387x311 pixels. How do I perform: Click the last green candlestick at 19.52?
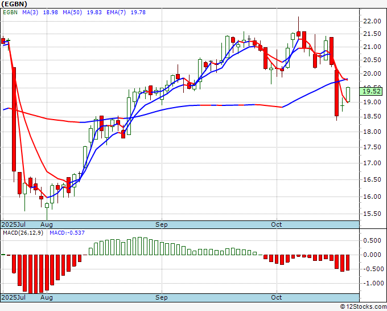click(x=348, y=95)
